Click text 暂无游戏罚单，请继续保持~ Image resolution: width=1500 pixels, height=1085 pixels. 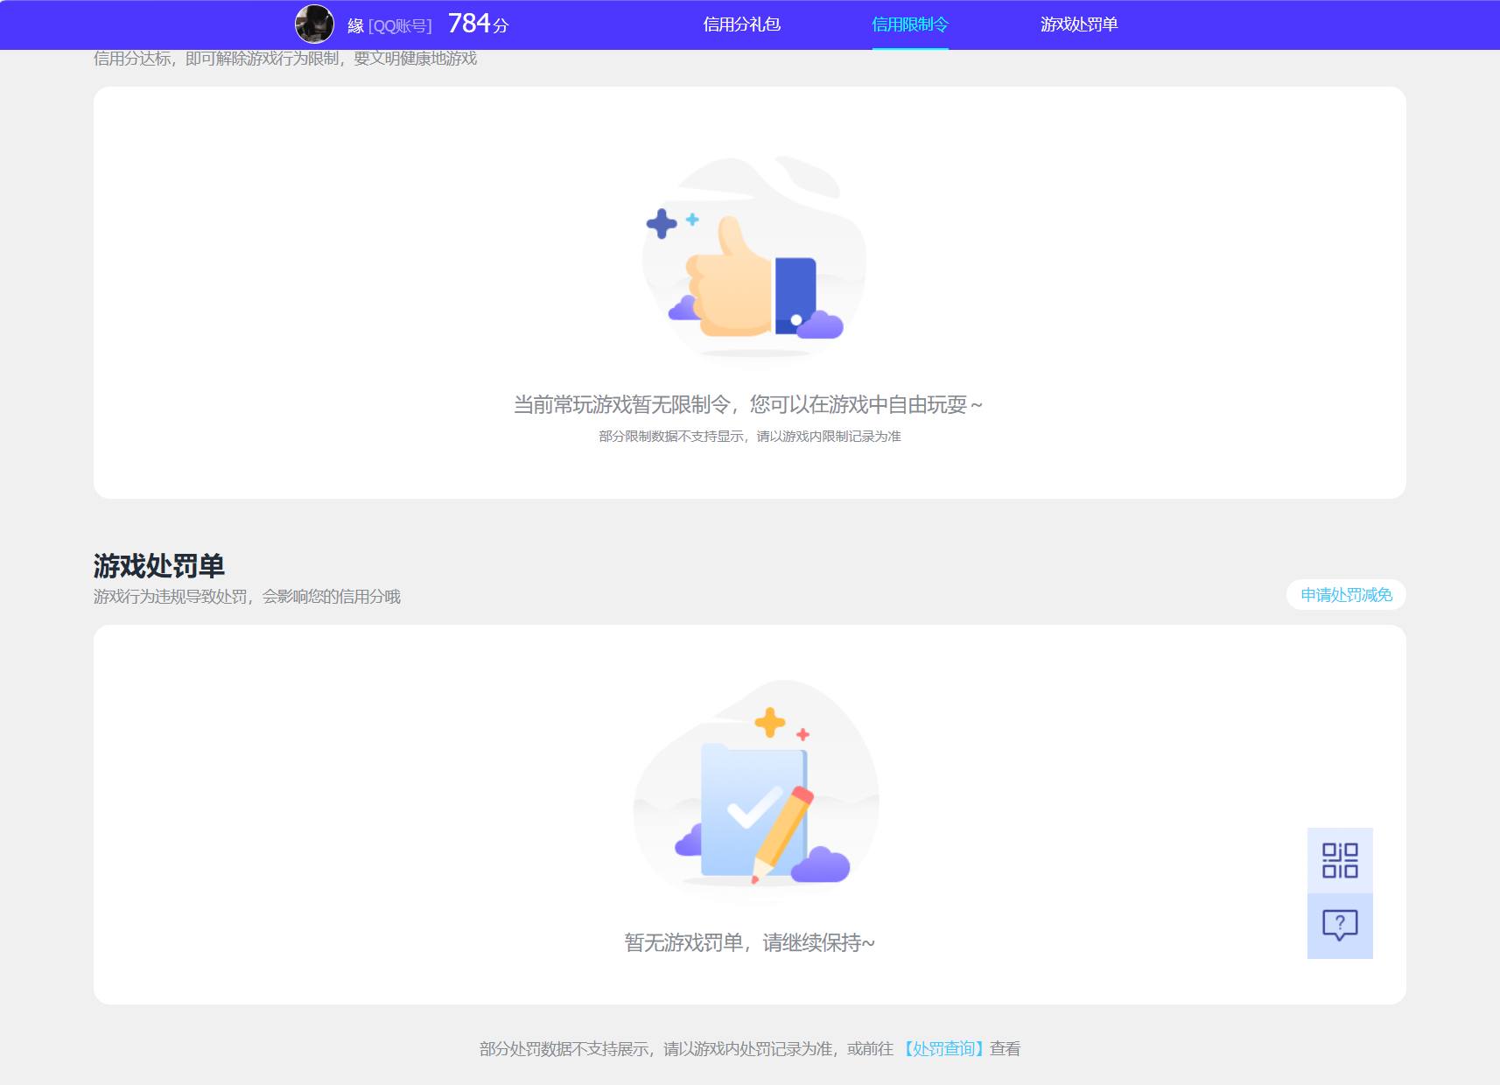[x=750, y=942]
